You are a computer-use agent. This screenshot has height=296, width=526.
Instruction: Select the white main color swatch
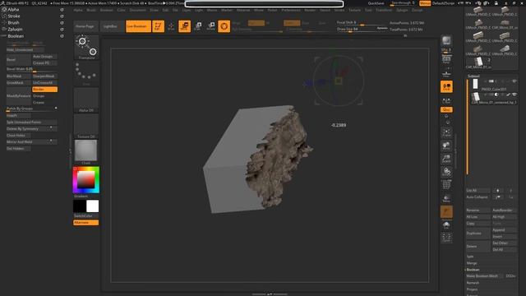point(93,206)
